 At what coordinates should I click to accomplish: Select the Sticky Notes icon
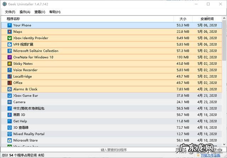(10, 63)
